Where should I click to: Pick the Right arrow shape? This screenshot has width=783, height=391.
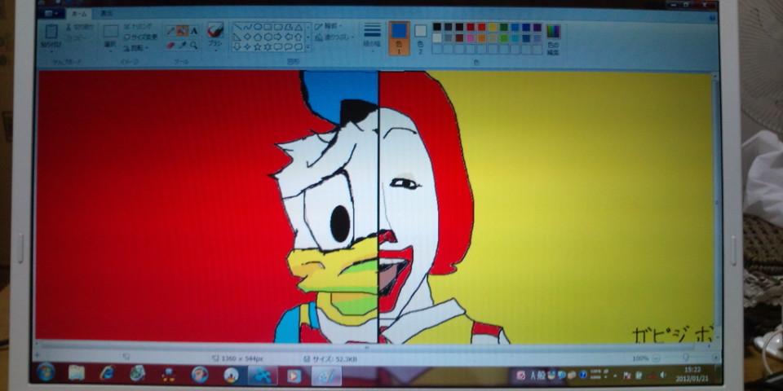278,37
